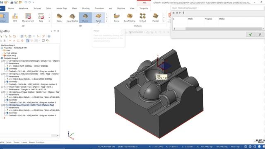Open the Wireframe ribbon tab
Viewport: 265px width, 149px height.
pyautogui.click(x=24, y=8)
